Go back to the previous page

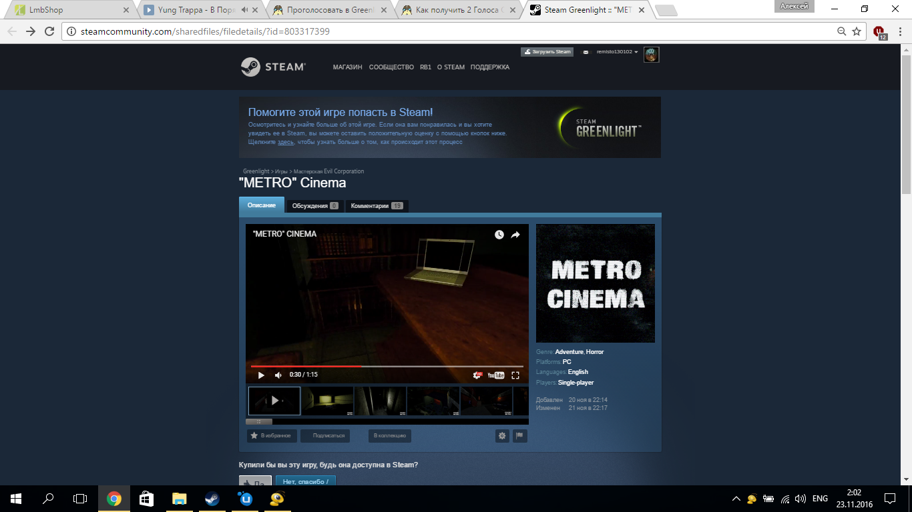click(12, 31)
